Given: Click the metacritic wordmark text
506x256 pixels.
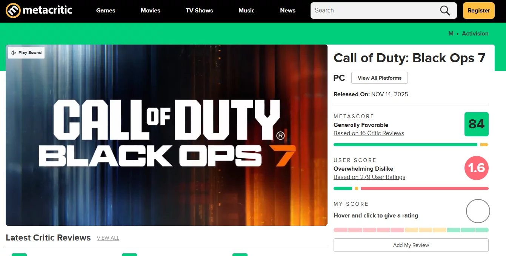Looking at the screenshot, I should pyautogui.click(x=48, y=10).
